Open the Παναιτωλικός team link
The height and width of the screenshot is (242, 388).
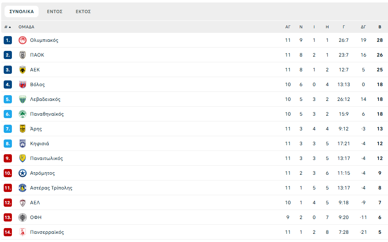tap(46, 158)
